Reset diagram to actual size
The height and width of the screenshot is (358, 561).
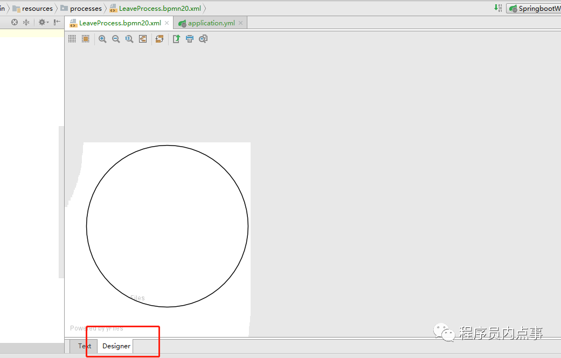click(129, 39)
